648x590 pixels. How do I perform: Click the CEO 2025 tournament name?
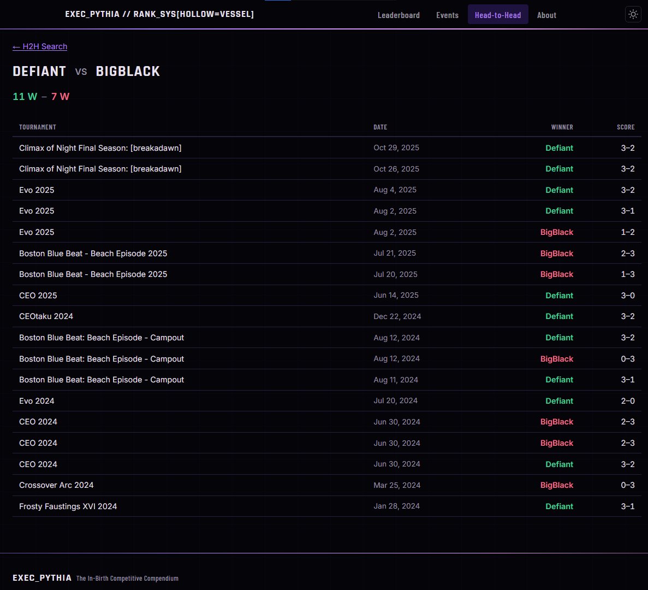point(38,295)
